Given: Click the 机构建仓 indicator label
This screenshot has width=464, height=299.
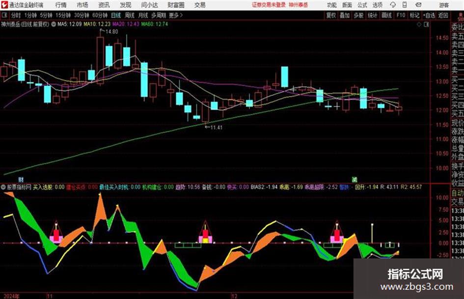Looking at the screenshot, I should (x=158, y=187).
